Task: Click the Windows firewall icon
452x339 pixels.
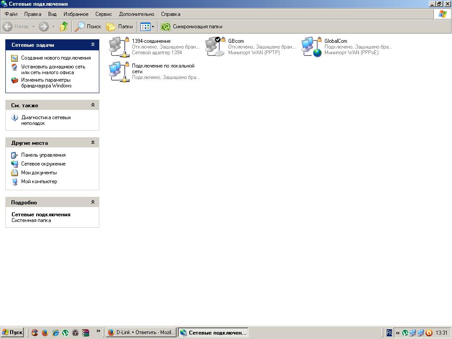Action: (x=15, y=80)
